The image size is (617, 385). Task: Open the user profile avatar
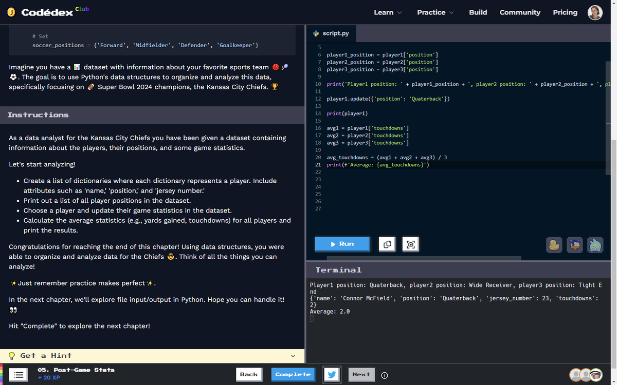595,12
